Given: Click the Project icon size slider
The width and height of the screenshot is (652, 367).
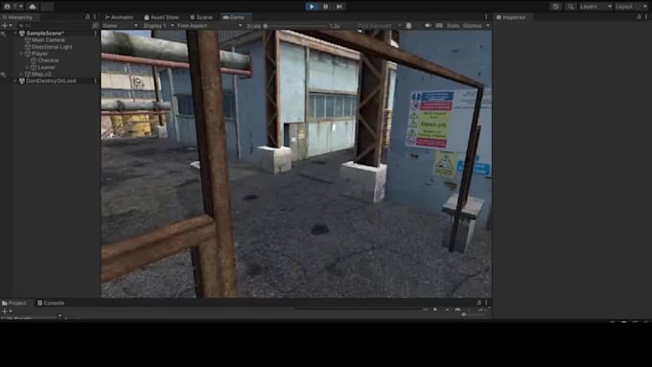Looking at the screenshot, I should pyautogui.click(x=474, y=314).
